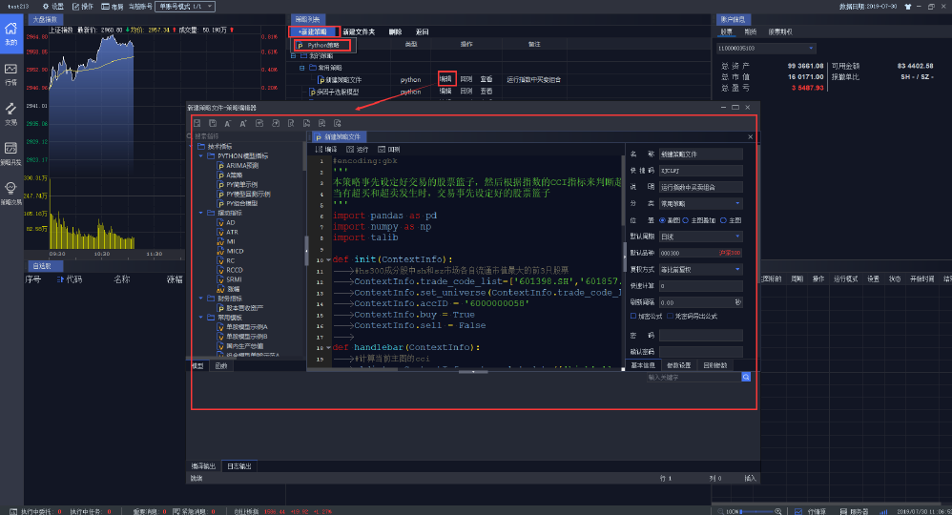Choose Python策略 from the new strategy menu
The width and height of the screenshot is (952, 515).
pos(323,46)
